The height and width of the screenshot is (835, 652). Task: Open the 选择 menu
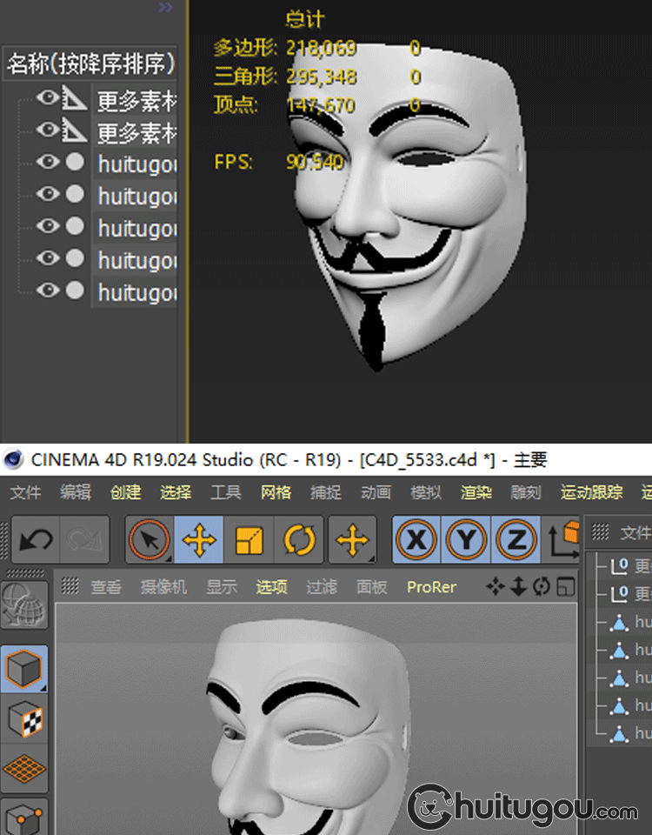pyautogui.click(x=175, y=492)
